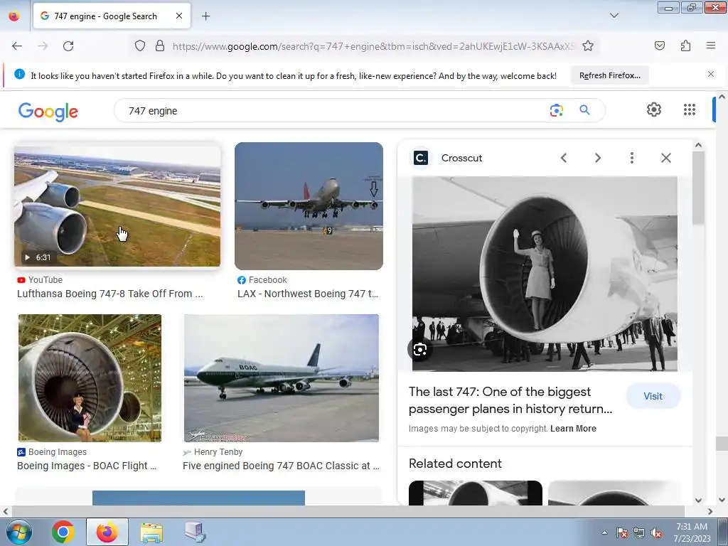The width and height of the screenshot is (728, 546).
Task: Open tracking protection shield icon
Action: (140, 46)
